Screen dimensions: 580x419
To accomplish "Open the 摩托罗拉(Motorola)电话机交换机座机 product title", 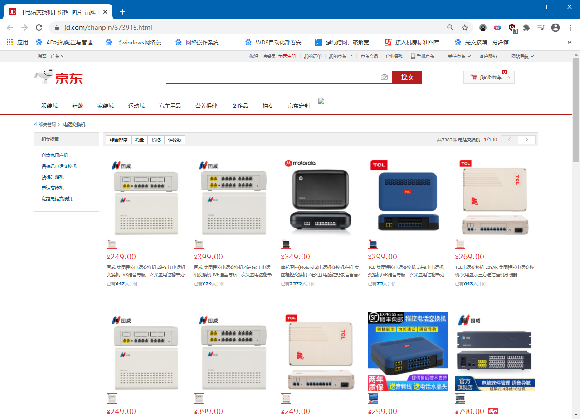I will tap(321, 271).
